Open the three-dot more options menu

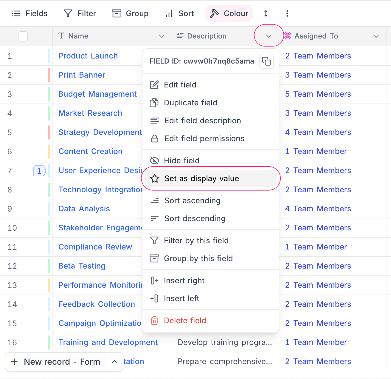287,13
